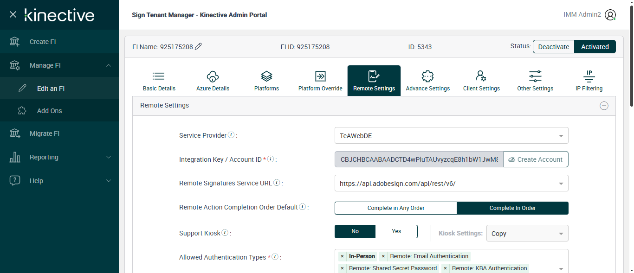Open the IMM Admin2 user profile icon
634x273 pixels.
tap(610, 15)
